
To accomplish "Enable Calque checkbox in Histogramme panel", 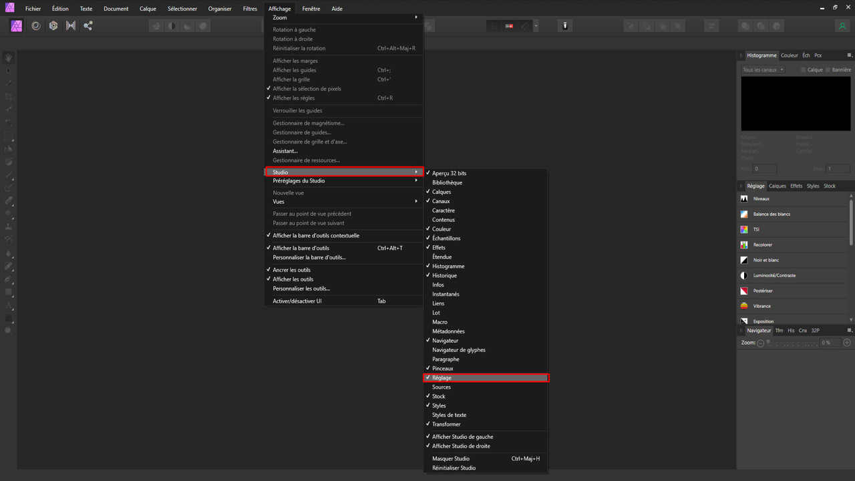I will pyautogui.click(x=804, y=70).
